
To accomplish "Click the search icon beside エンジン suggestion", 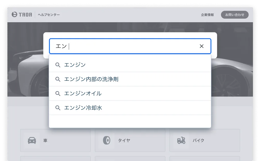I will click(58, 65).
